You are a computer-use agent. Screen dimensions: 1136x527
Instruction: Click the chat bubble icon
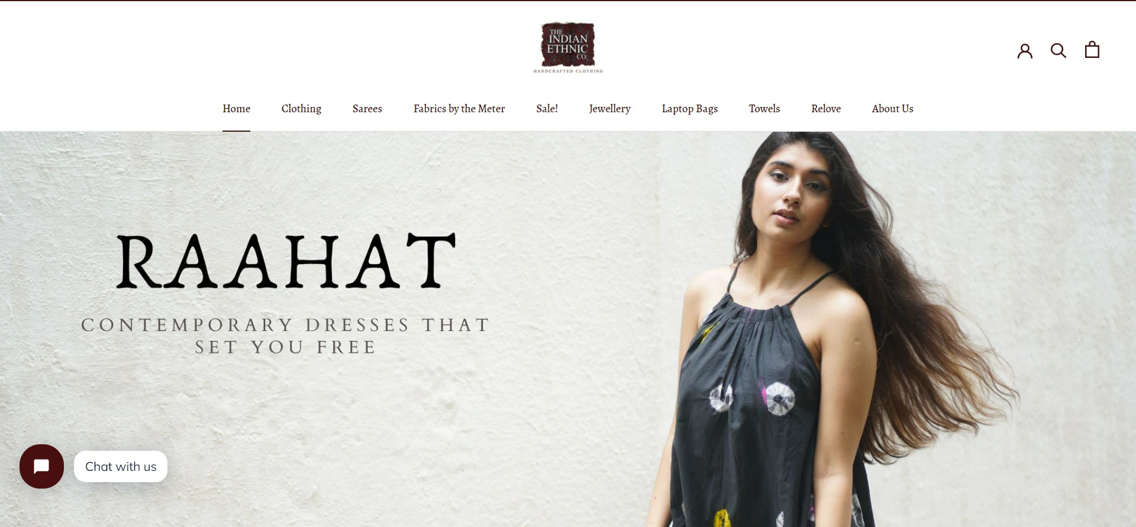(41, 466)
